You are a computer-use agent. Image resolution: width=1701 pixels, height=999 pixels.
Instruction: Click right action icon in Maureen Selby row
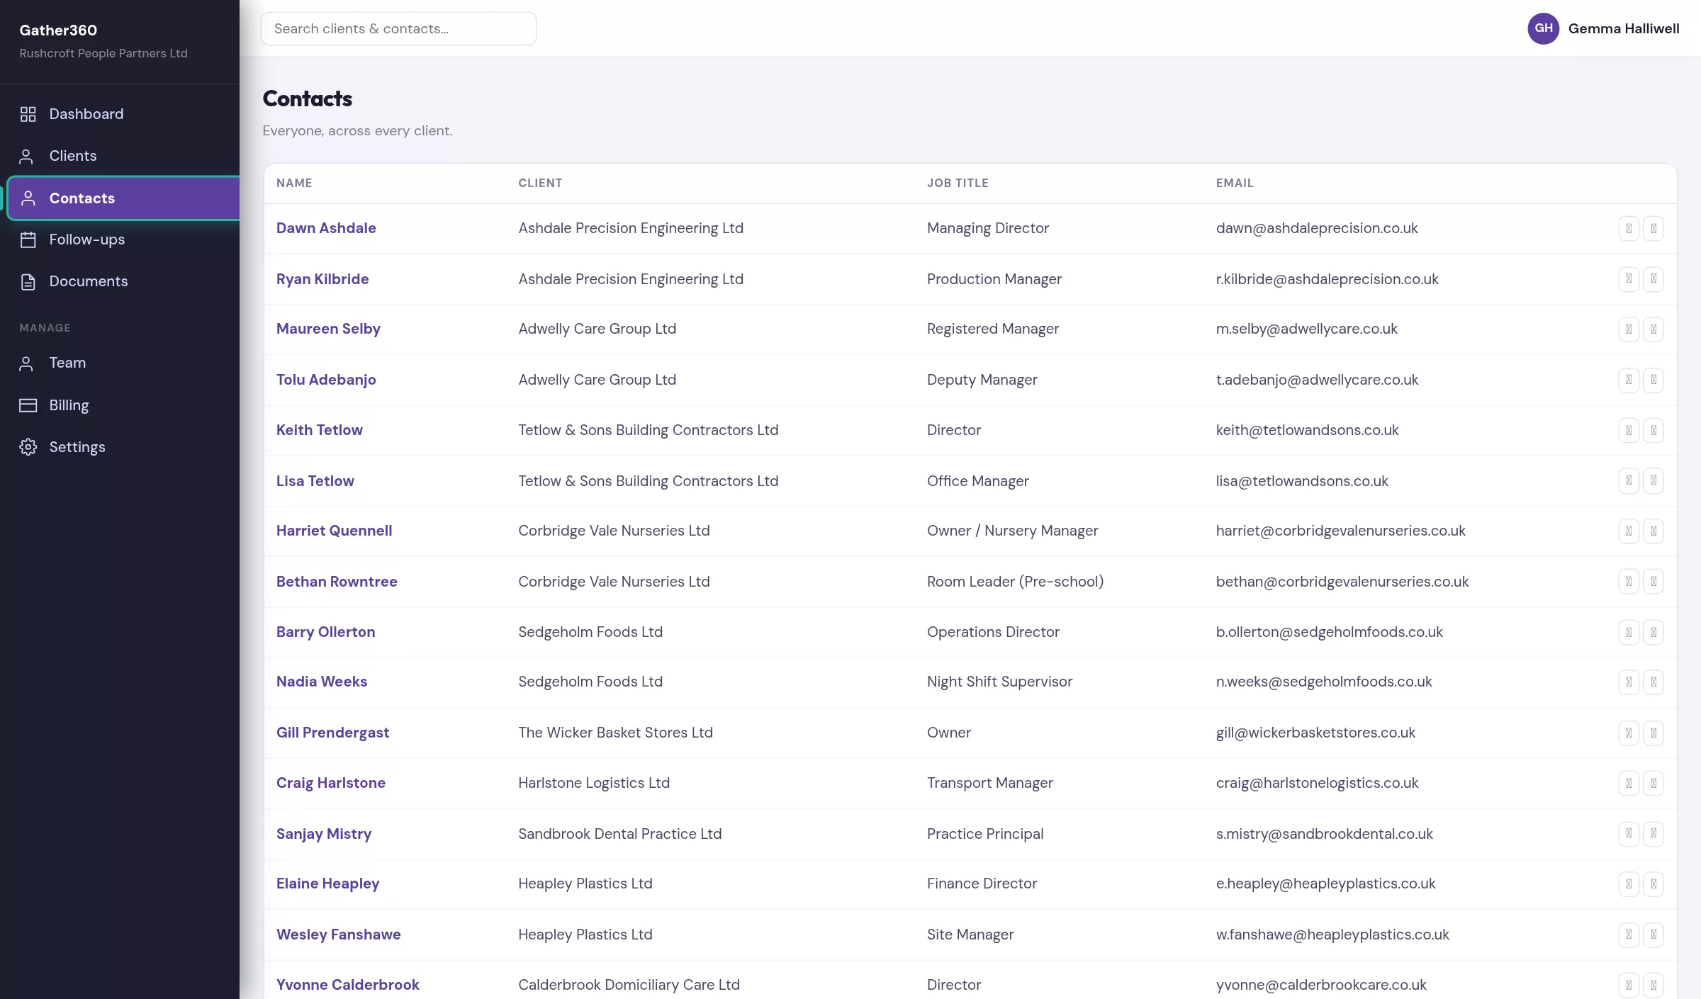[1654, 329]
